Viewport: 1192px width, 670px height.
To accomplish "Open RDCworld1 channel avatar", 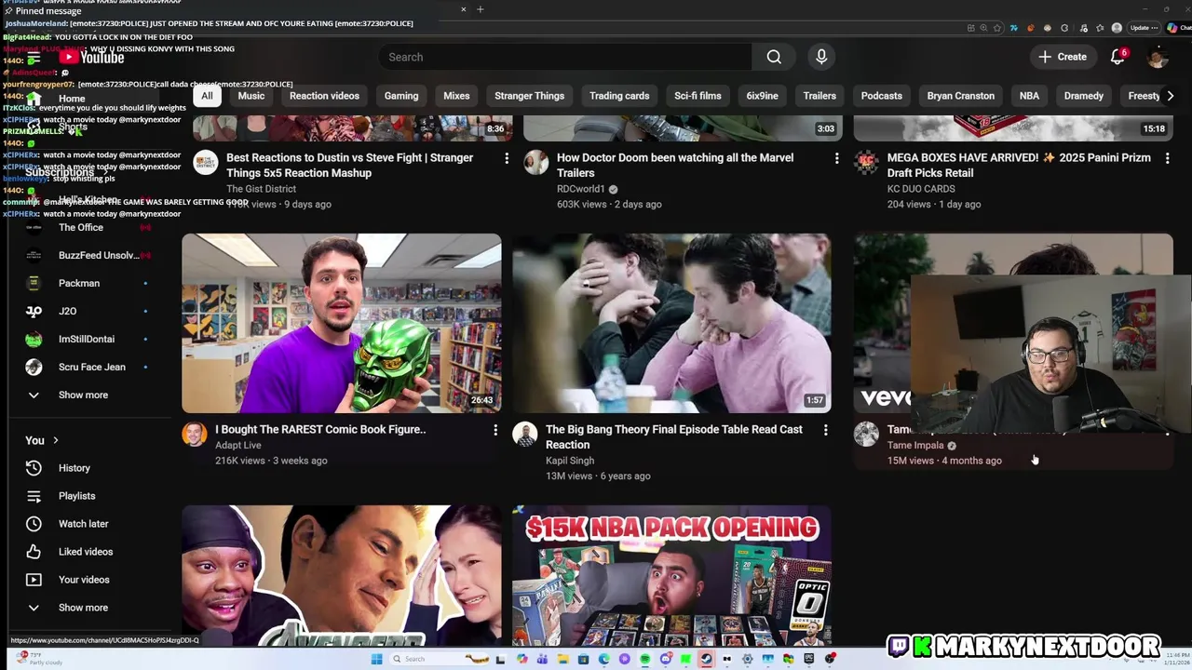I will [x=535, y=163].
